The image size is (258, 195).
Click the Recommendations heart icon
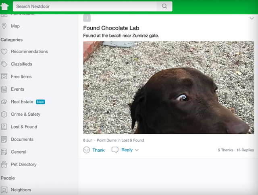(4, 52)
